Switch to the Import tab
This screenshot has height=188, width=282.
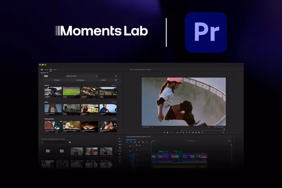tap(46, 69)
